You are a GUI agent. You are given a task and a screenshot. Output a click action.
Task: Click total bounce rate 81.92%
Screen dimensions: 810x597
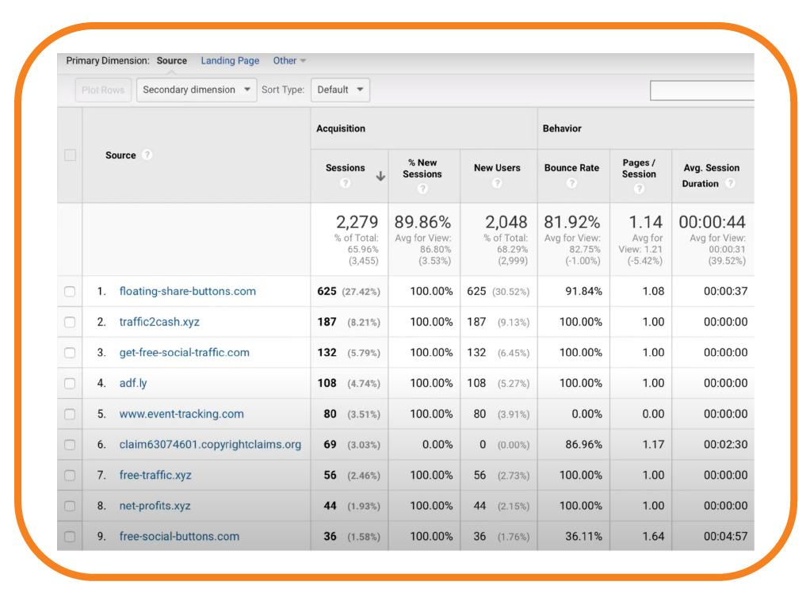(572, 222)
